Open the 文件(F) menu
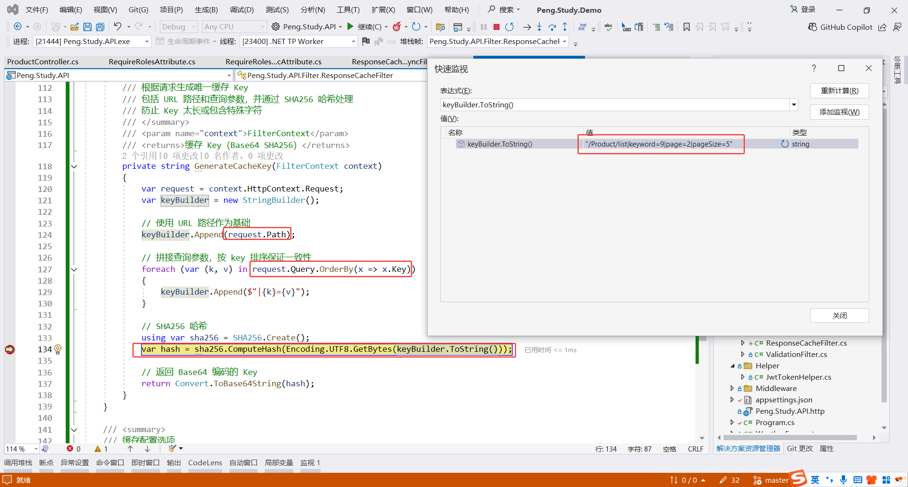Image resolution: width=908 pixels, height=487 pixels. 36,10
